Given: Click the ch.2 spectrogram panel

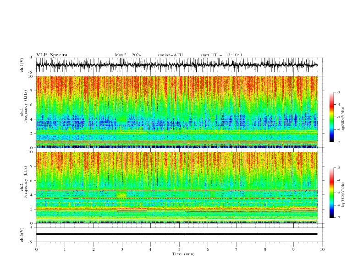Looking at the screenshot, I should (176, 188).
